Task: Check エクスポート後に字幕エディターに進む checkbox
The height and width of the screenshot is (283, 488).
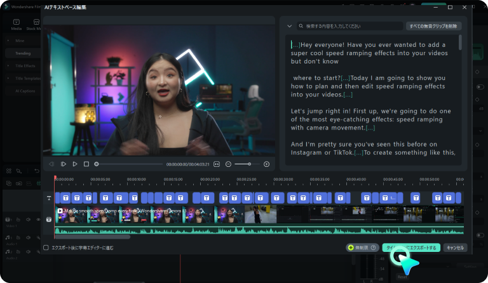Action: 46,247
